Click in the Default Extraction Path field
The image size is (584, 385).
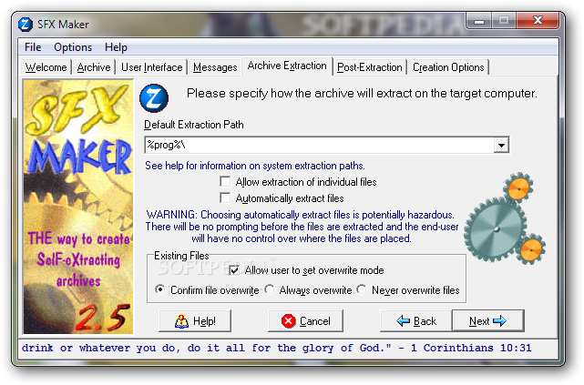[319, 145]
